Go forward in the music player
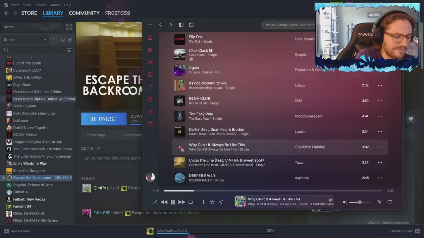The image size is (424, 238). point(171,25)
